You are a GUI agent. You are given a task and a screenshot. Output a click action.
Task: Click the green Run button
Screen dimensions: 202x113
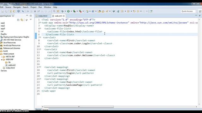coord(68,11)
